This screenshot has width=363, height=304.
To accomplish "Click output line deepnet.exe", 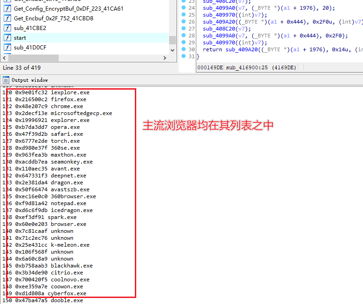I will click(x=44, y=176).
